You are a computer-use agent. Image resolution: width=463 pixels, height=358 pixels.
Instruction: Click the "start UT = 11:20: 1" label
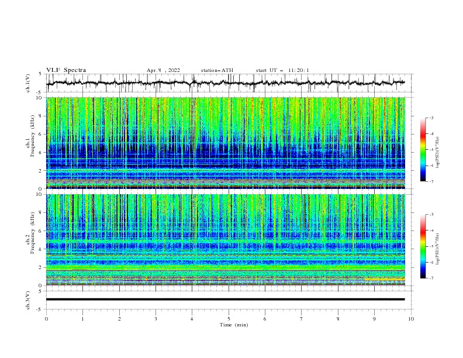click(282, 70)
